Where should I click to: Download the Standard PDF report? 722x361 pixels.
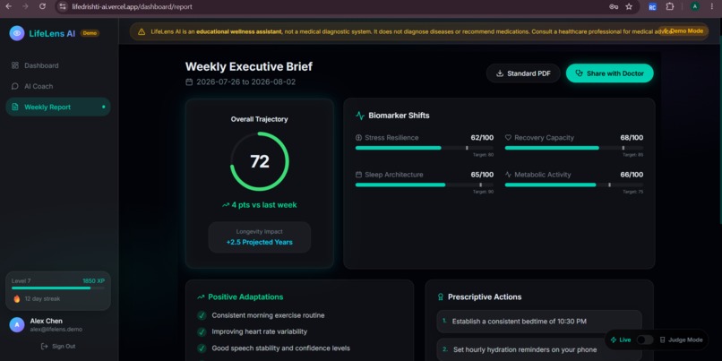pos(523,73)
